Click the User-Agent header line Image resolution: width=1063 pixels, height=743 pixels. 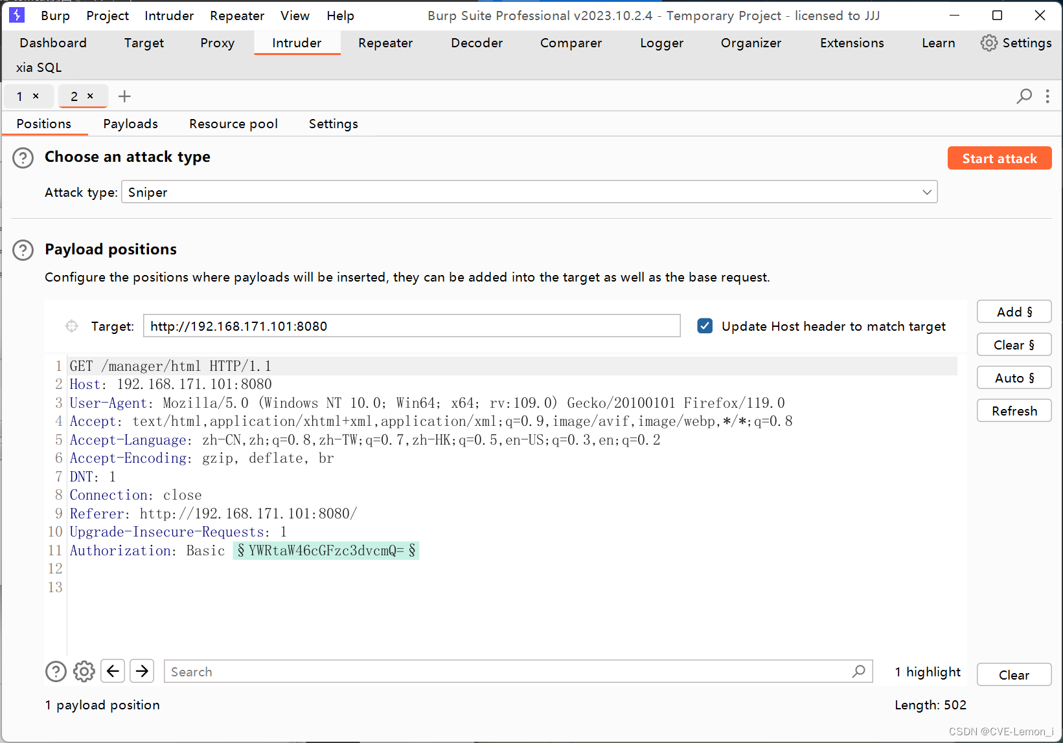coord(427,403)
